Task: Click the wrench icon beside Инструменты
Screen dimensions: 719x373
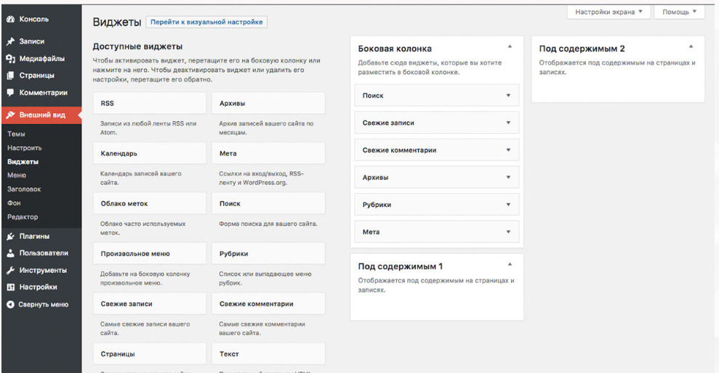Action: (11, 271)
